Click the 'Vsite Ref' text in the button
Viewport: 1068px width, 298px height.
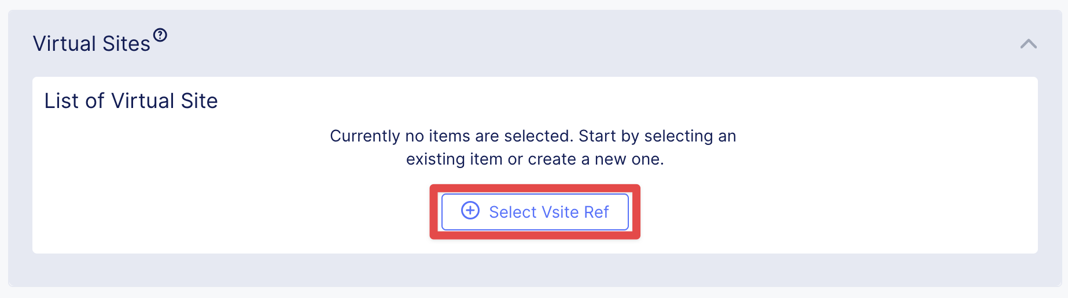pyautogui.click(x=573, y=213)
